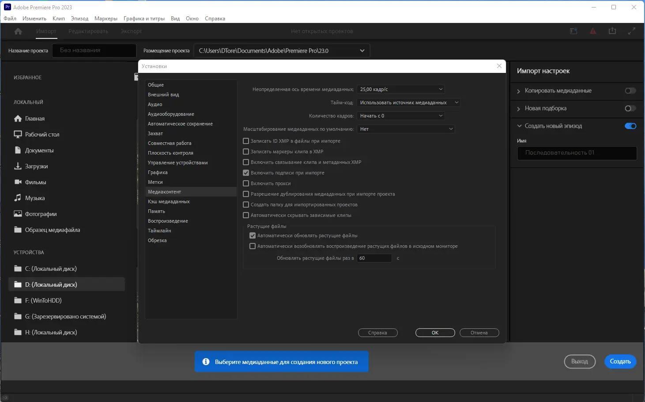This screenshot has width=645, height=402.
Task: Uncheck Включить подписи при импорте
Action: pyautogui.click(x=246, y=173)
